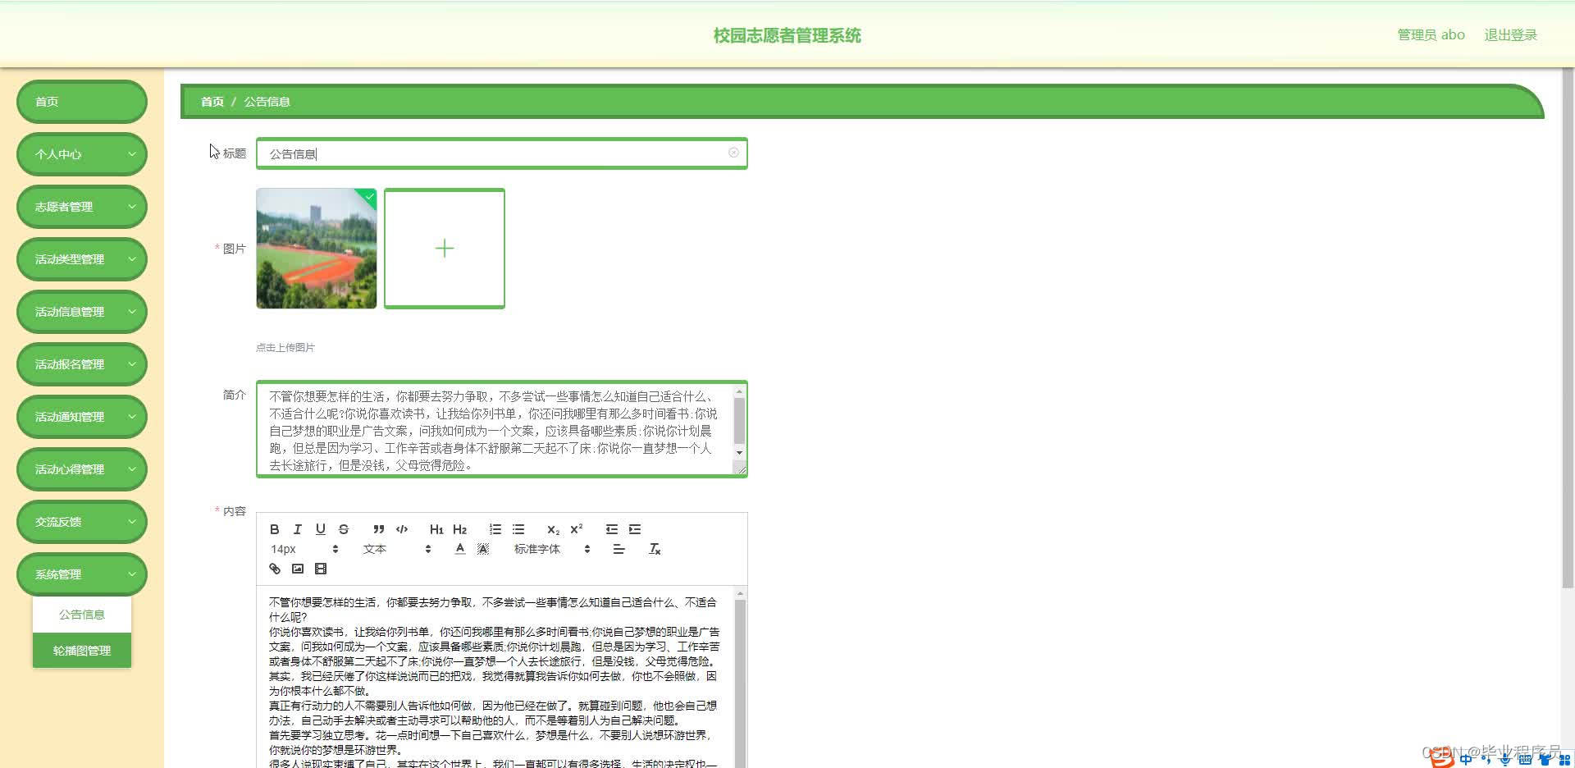Expand the 志愿者管理 sidebar menu
The height and width of the screenshot is (768, 1575).
(82, 207)
